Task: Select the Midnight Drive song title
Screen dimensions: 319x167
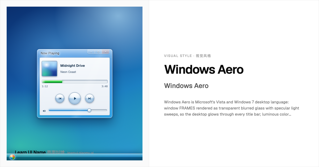Action: (73, 65)
